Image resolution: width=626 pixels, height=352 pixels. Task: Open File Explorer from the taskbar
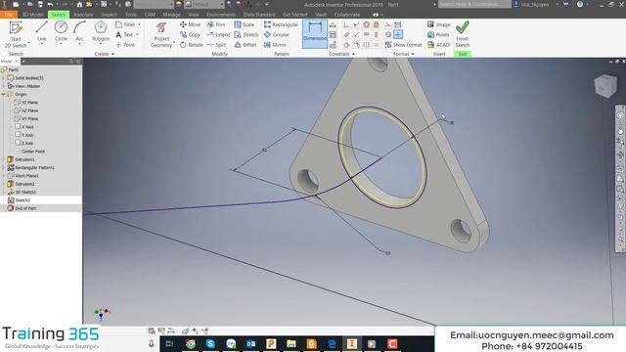click(291, 343)
